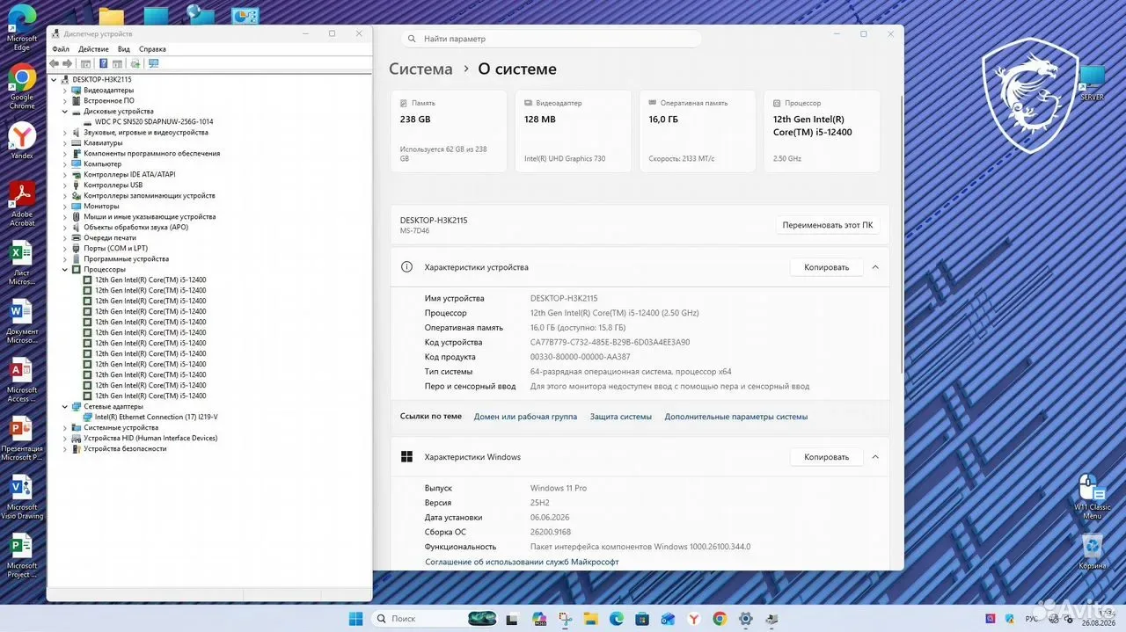Click product code 00330-80000-00000-AA387
The height and width of the screenshot is (632, 1126).
pyautogui.click(x=580, y=357)
